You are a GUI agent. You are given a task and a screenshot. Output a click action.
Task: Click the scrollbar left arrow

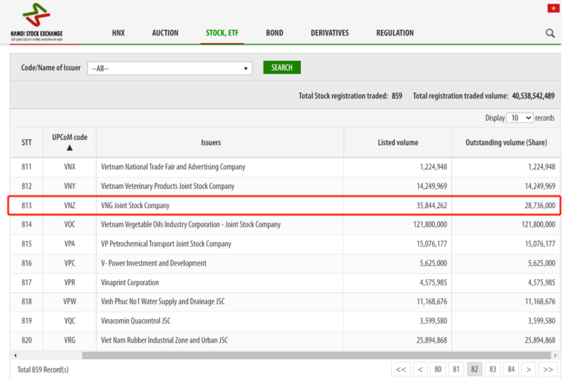[x=15, y=355]
